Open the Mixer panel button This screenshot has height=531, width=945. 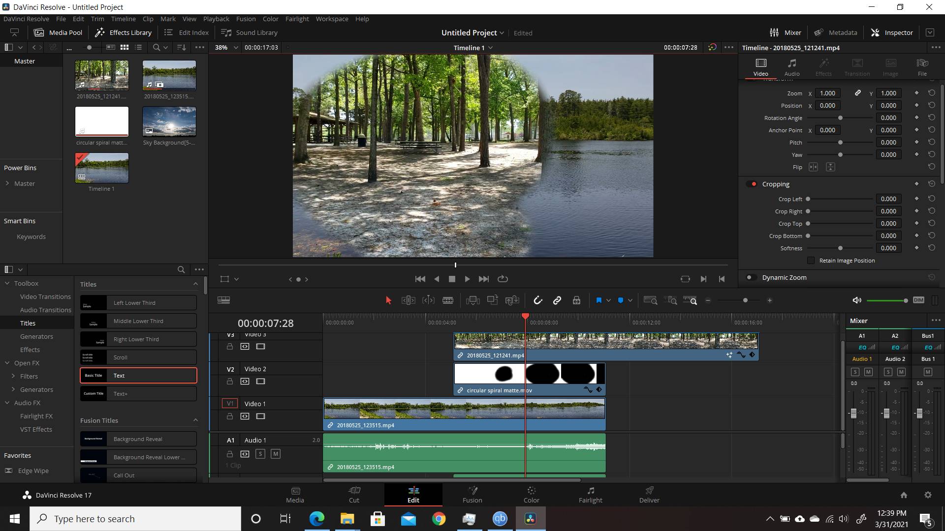coord(786,32)
